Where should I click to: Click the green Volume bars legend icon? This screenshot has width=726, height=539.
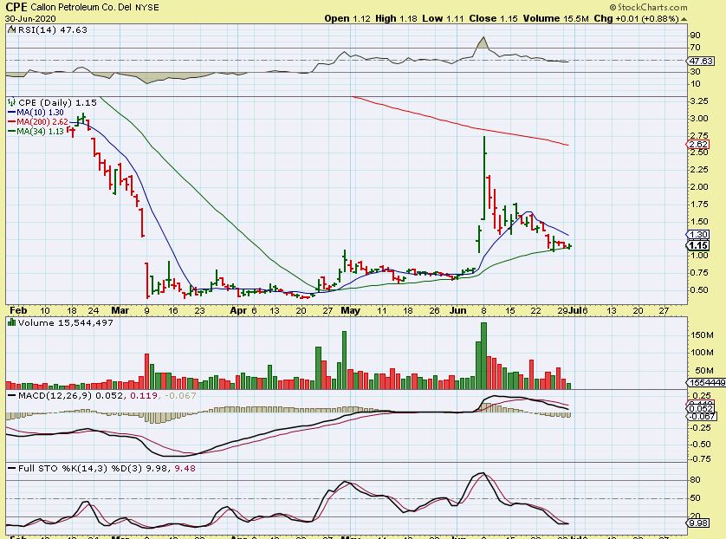pos(11,322)
